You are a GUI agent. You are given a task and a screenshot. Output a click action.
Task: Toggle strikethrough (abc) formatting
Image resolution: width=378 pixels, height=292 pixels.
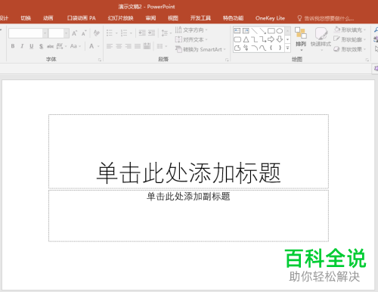(50, 46)
